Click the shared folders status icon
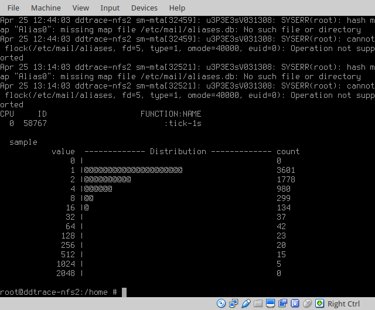This screenshot has width=375, height=310. point(258,304)
